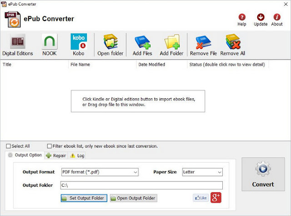
Task: Click the Status column header
Action: tap(228, 65)
